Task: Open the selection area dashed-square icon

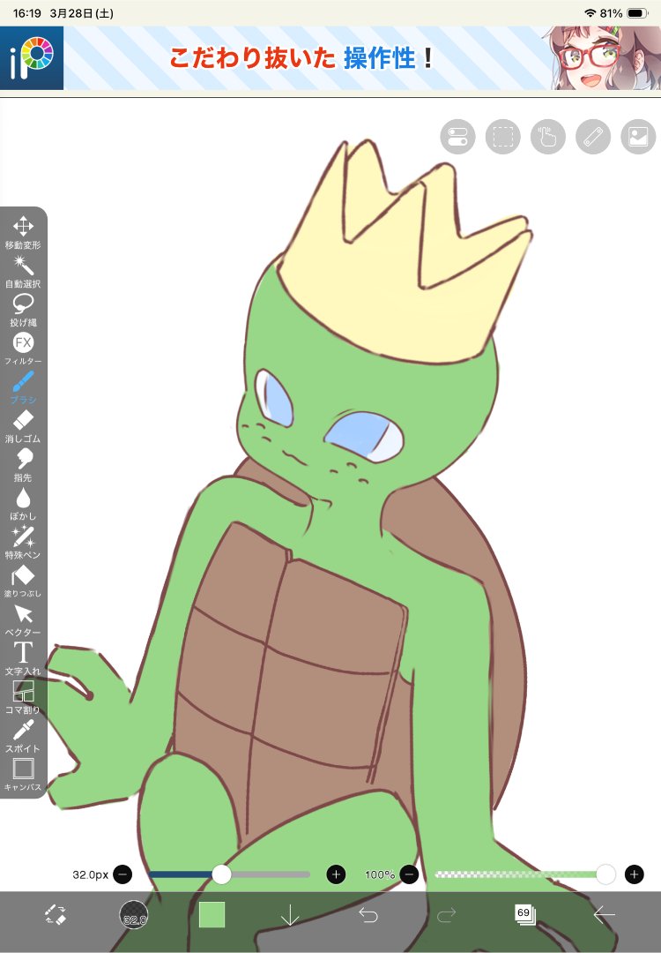Action: pyautogui.click(x=502, y=137)
